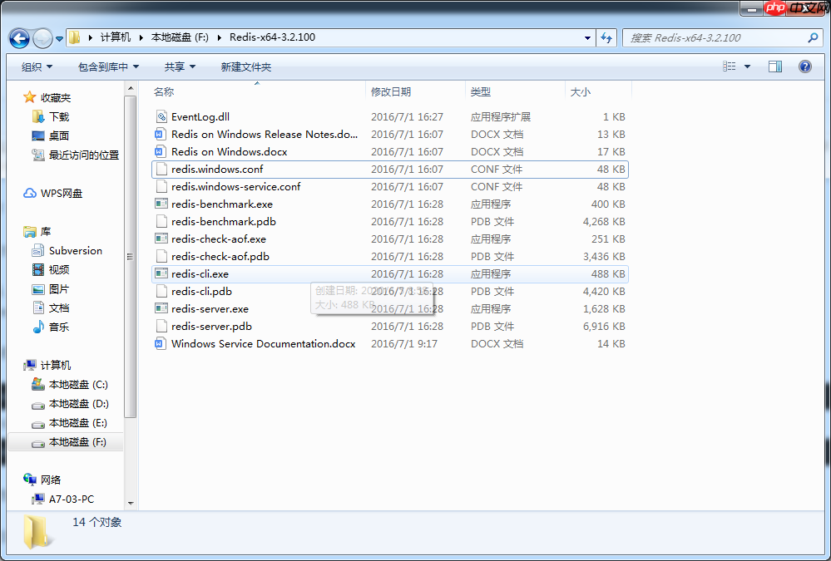831x561 pixels.
Task: Open the address bar history dropdown arrow
Action: tap(587, 37)
